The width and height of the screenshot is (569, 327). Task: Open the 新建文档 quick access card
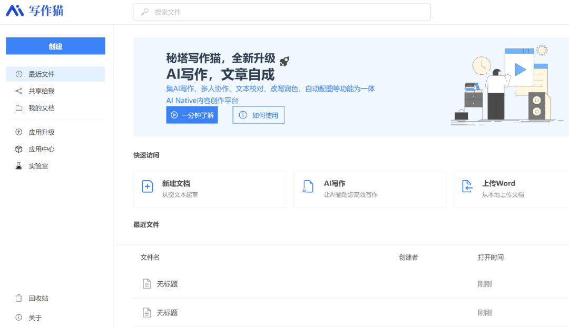tap(210, 189)
